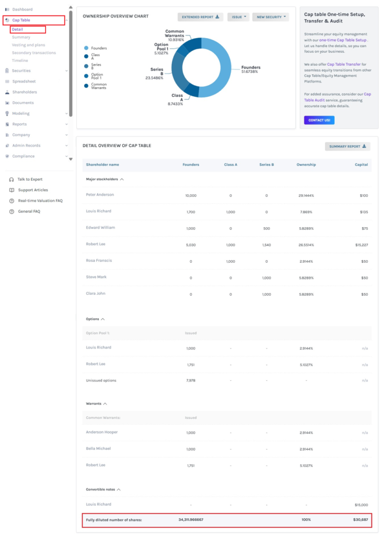Open the Summary submenu item
382x535 pixels.
point(21,37)
